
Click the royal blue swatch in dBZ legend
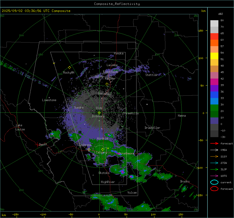pos(214,95)
